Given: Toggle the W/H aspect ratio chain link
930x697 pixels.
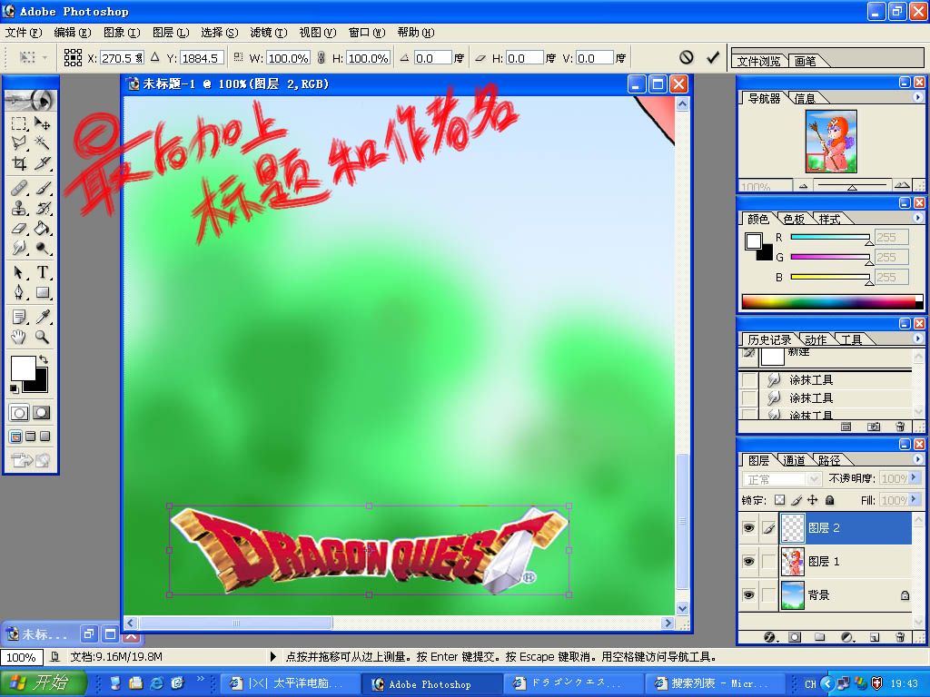Looking at the screenshot, I should coord(321,57).
